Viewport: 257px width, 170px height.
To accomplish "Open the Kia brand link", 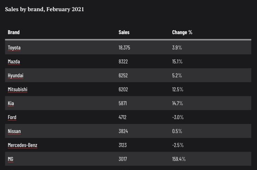I will click(11, 103).
